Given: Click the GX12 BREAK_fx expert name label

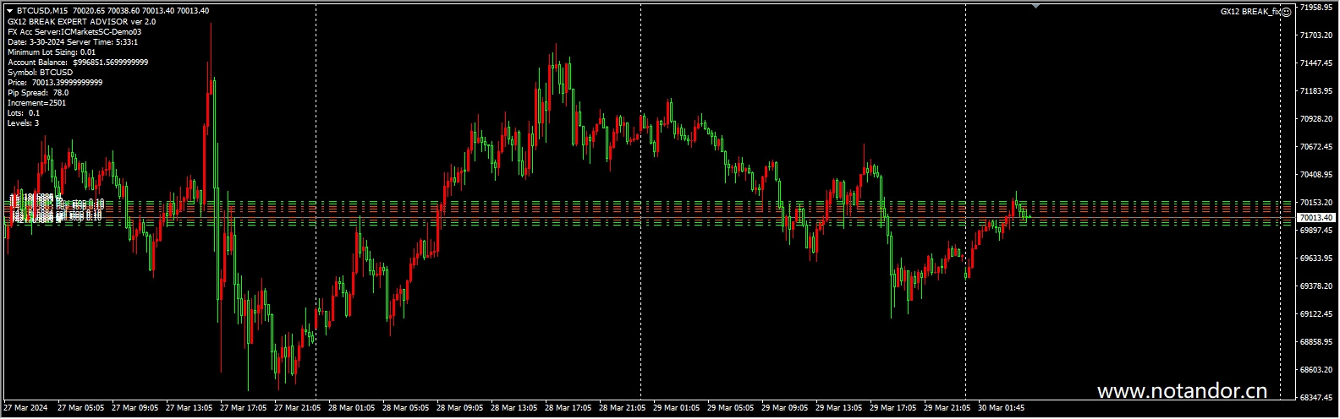Looking at the screenshot, I should (x=1249, y=12).
